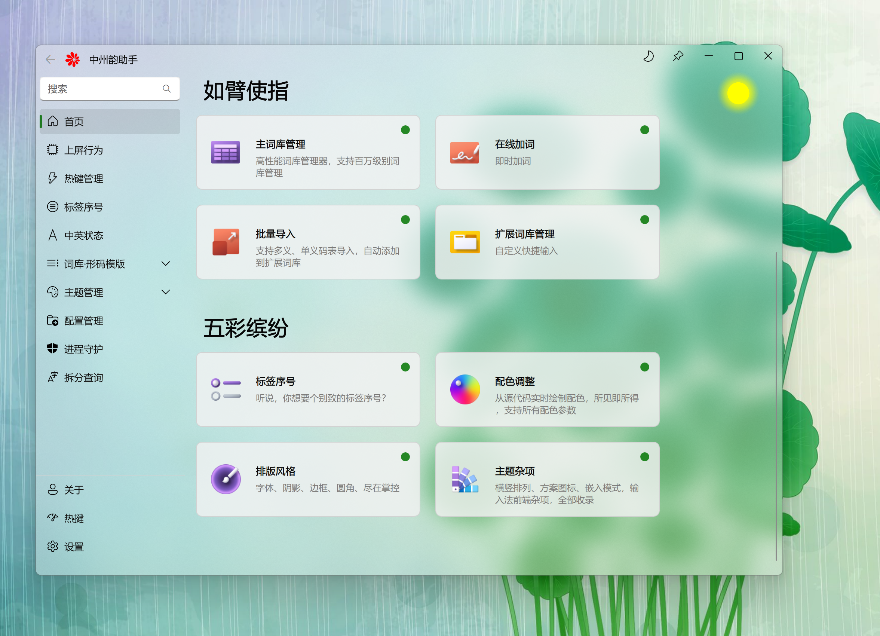Open 在线加词 signature icon card
880x636 pixels.
pyautogui.click(x=464, y=152)
